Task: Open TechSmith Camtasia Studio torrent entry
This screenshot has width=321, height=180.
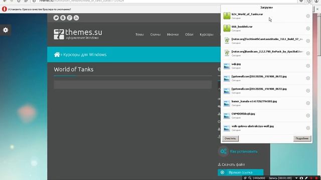Action: [x=266, y=41]
